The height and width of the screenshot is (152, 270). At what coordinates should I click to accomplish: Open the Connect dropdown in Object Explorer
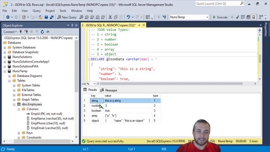click(x=10, y=32)
